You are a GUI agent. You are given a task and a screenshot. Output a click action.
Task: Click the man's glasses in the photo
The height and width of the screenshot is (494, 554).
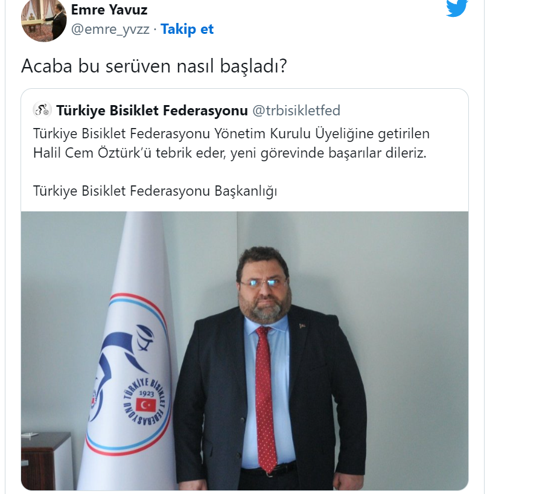coord(263,283)
